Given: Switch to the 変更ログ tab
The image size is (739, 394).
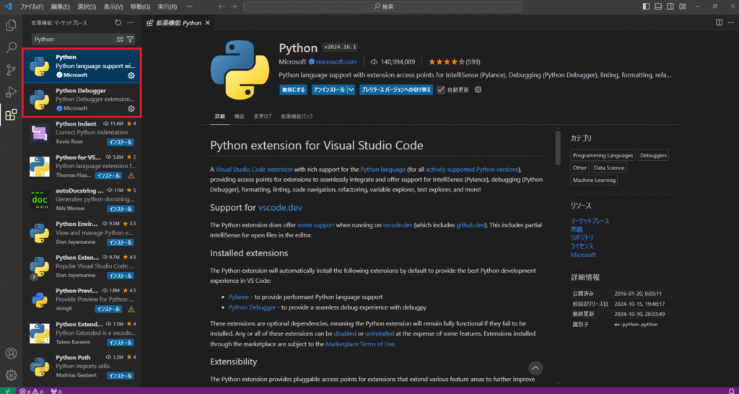Looking at the screenshot, I should (x=263, y=116).
